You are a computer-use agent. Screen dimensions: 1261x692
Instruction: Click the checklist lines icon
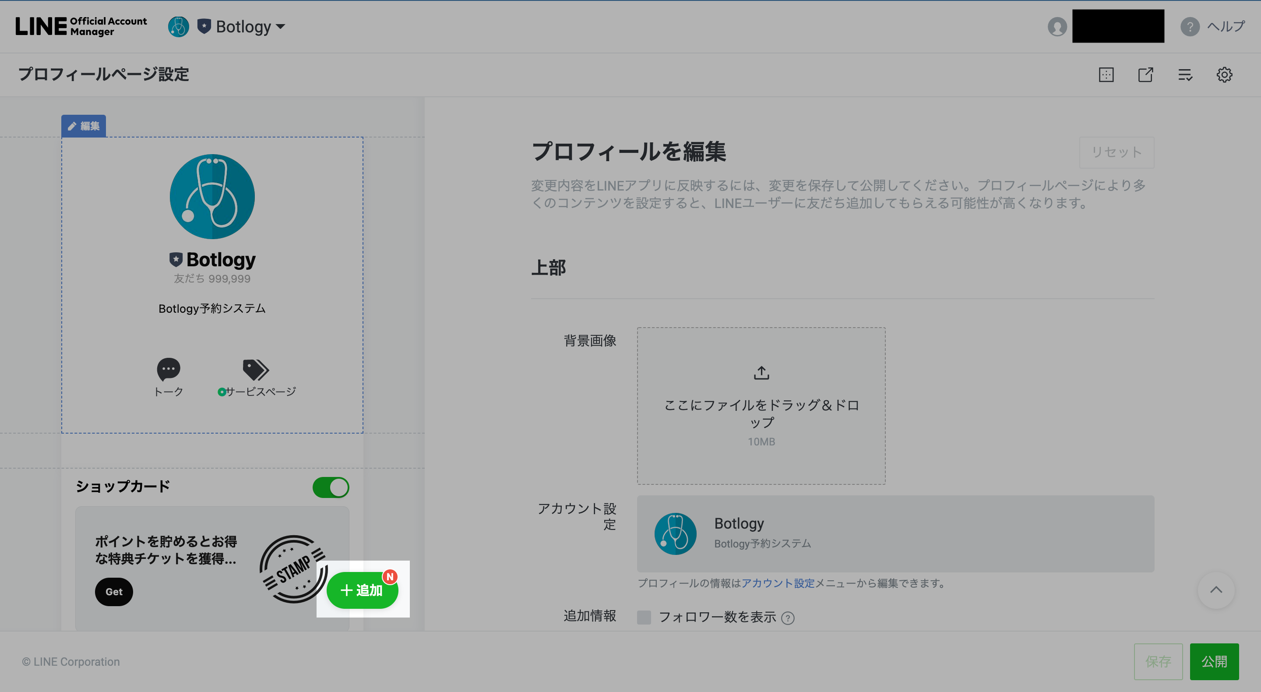[x=1185, y=75]
